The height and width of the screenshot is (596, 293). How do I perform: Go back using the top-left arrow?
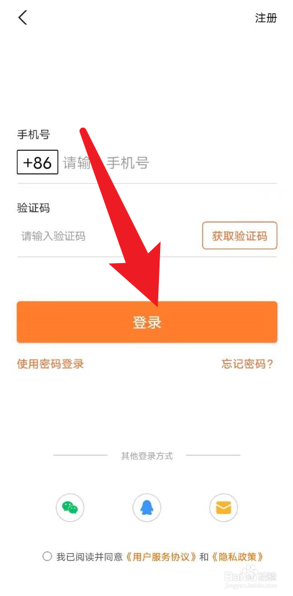tap(23, 17)
